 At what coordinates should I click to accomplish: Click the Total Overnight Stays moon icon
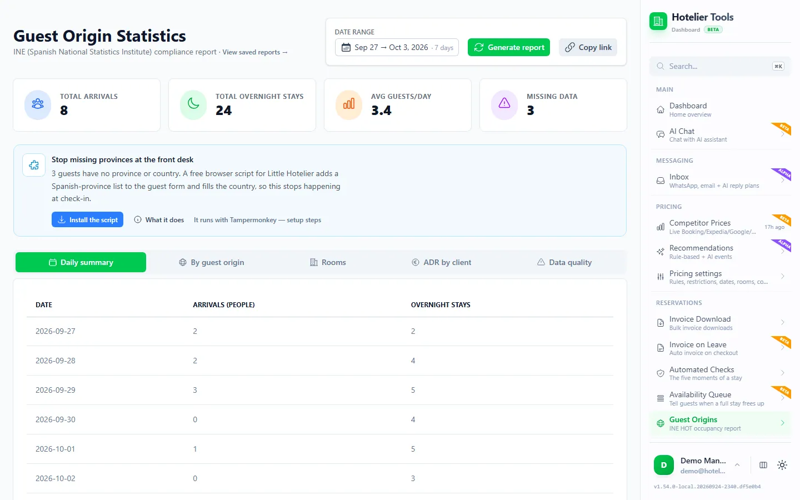point(193,104)
